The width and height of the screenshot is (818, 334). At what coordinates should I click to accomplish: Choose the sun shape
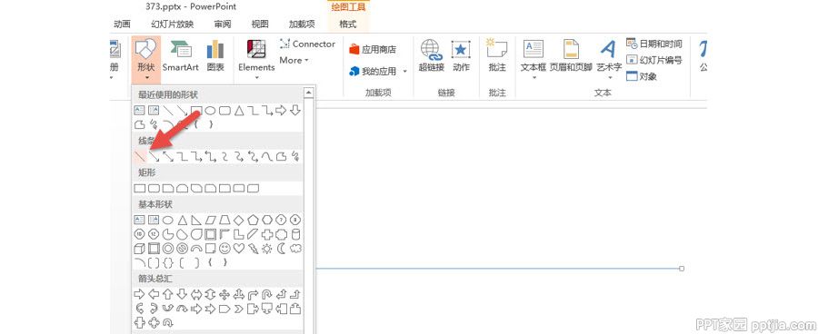(x=267, y=249)
